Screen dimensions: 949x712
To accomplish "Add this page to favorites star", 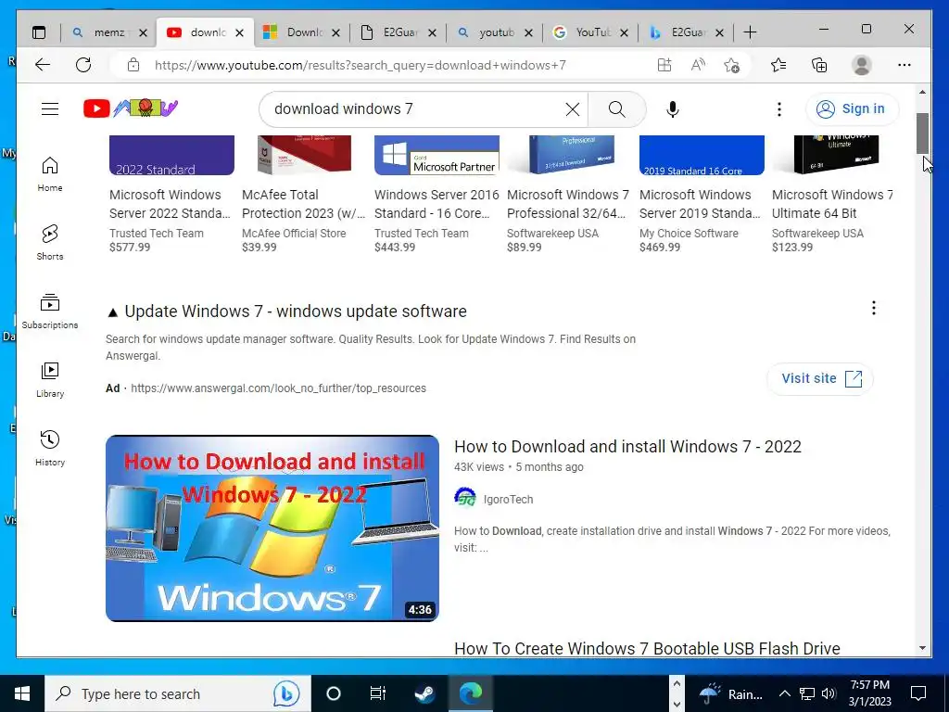I will (731, 65).
